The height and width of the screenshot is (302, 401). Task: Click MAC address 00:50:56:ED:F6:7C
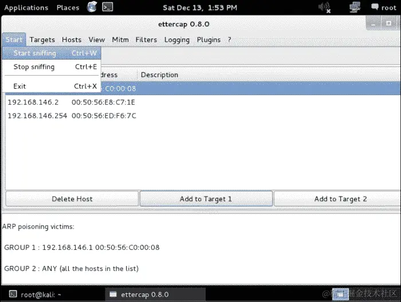[104, 116]
